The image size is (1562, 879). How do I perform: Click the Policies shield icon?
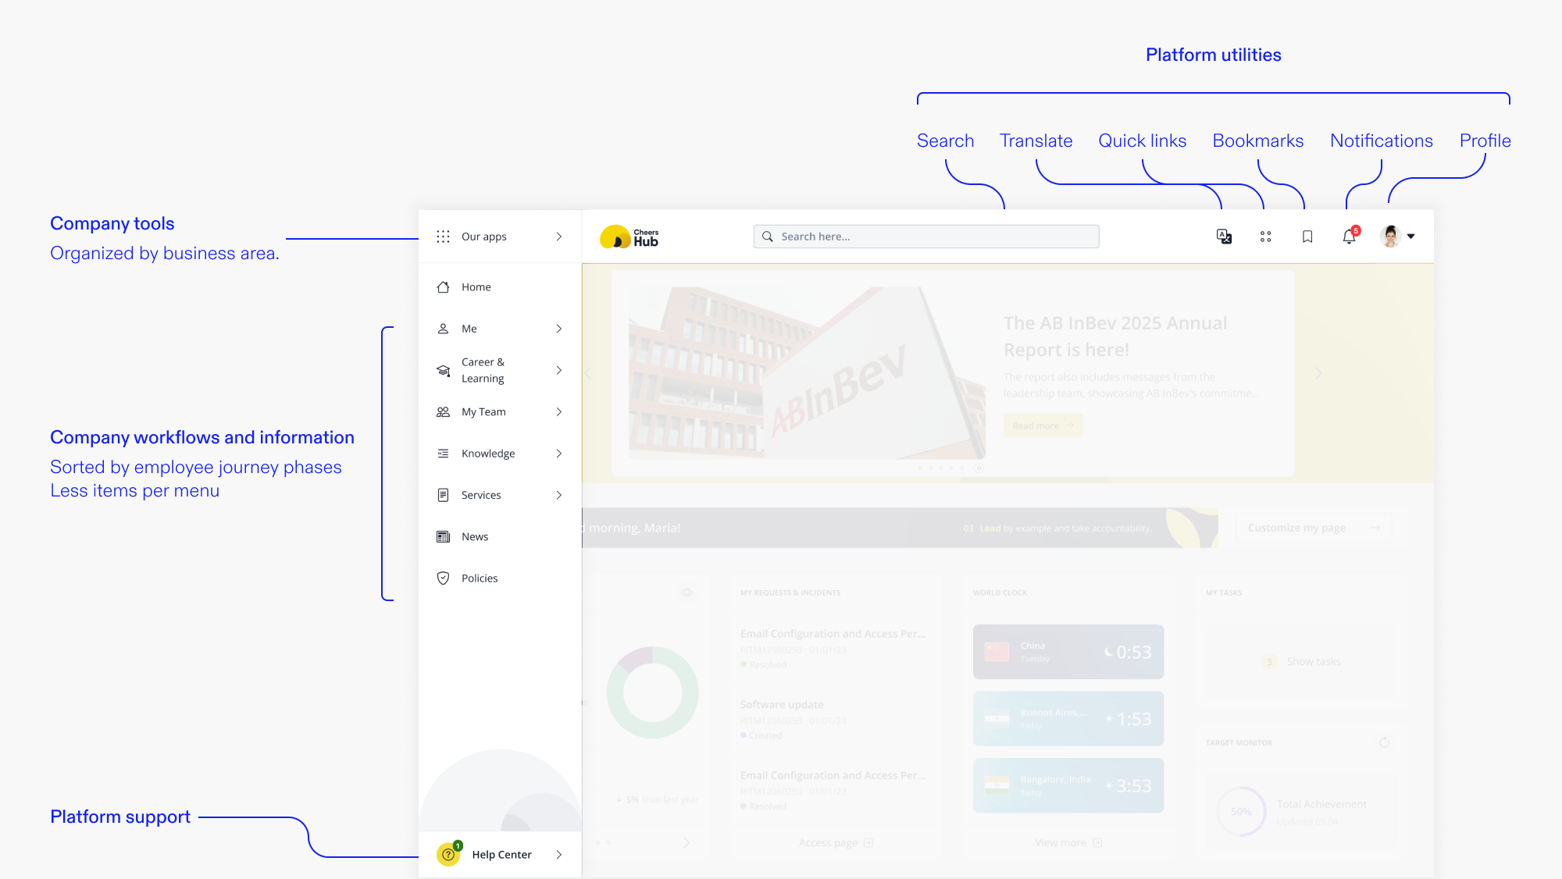(x=443, y=578)
